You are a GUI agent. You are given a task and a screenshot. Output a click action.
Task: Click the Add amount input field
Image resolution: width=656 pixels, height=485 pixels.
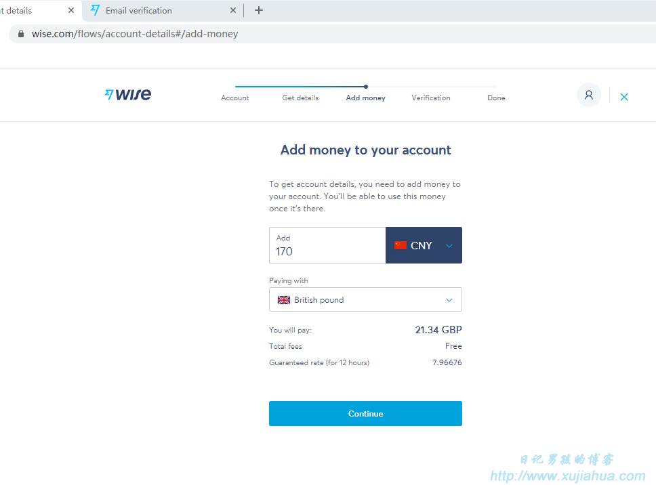point(327,245)
